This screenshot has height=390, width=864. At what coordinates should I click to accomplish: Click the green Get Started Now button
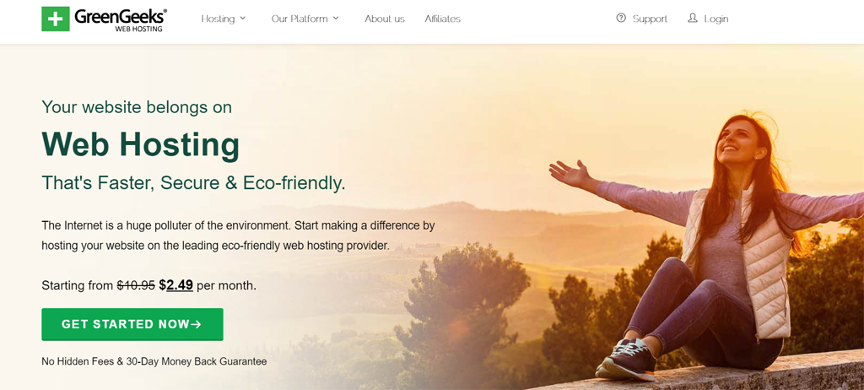click(132, 324)
